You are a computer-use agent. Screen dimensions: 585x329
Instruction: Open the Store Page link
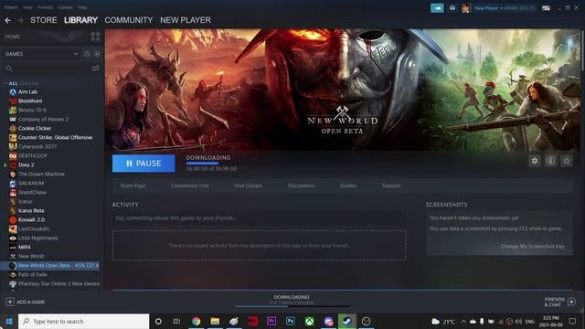click(x=133, y=186)
